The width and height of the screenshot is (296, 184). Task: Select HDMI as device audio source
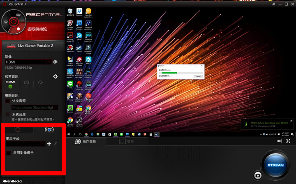(x=10, y=84)
